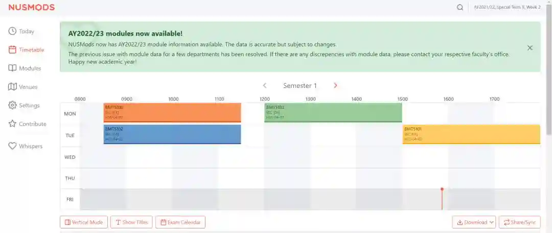
Task: Select the yellow BMT5101 Tuesday lesson block
Action: (471, 134)
